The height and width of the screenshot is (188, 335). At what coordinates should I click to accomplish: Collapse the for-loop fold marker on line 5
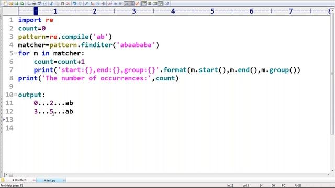15,53
